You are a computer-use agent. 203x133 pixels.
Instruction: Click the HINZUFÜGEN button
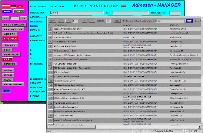13,29
